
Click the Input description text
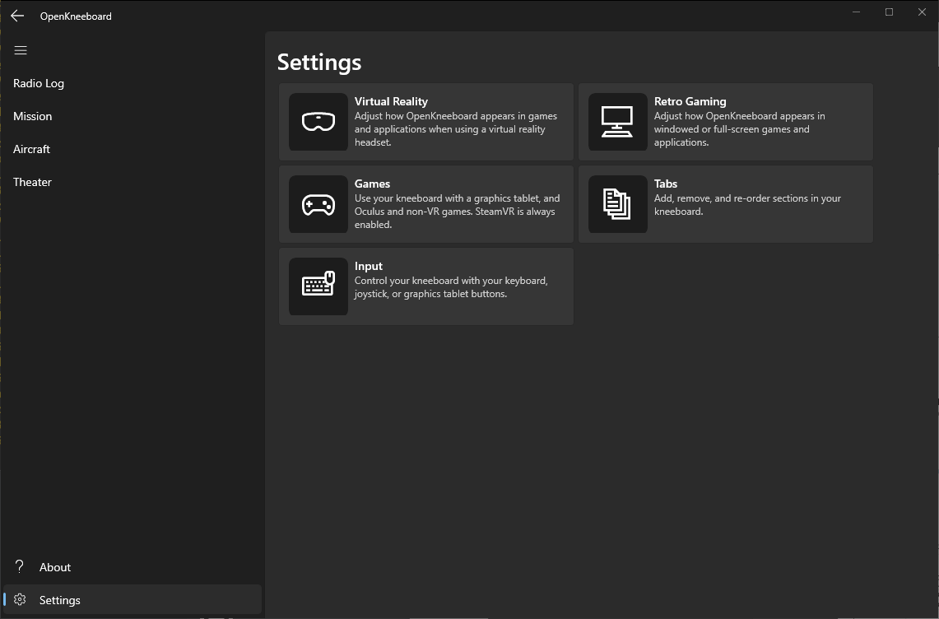(x=451, y=287)
